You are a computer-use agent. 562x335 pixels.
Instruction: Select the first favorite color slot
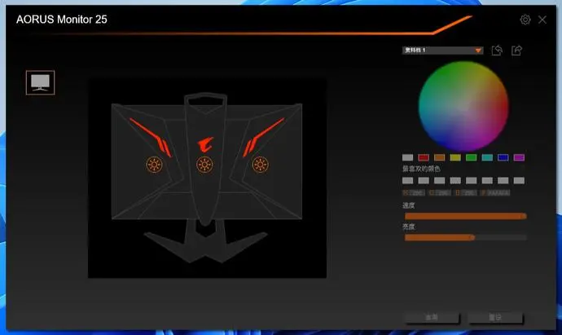point(407,180)
